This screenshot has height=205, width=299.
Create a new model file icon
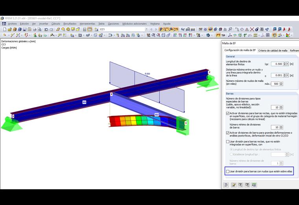pyautogui.click(x=5, y=30)
